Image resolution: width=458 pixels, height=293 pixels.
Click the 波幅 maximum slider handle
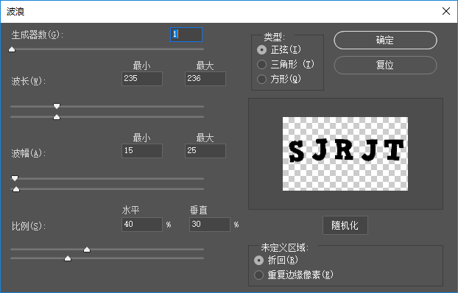click(x=16, y=189)
